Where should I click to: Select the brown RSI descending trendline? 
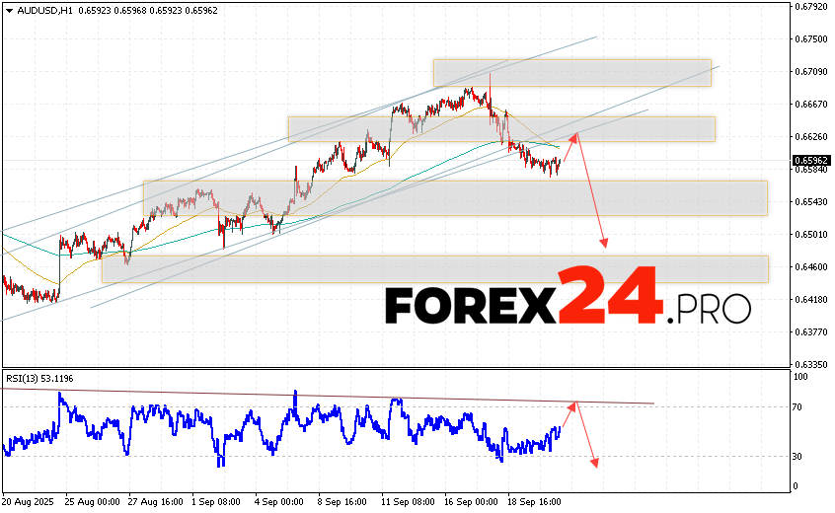326,396
